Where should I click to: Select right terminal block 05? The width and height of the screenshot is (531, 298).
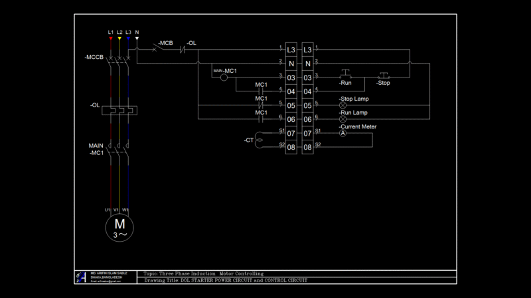[x=307, y=105]
